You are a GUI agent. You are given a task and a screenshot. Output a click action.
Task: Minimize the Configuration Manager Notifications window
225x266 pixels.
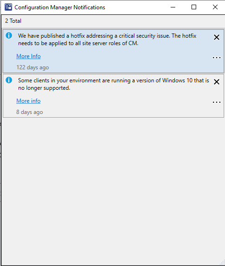(173, 7)
